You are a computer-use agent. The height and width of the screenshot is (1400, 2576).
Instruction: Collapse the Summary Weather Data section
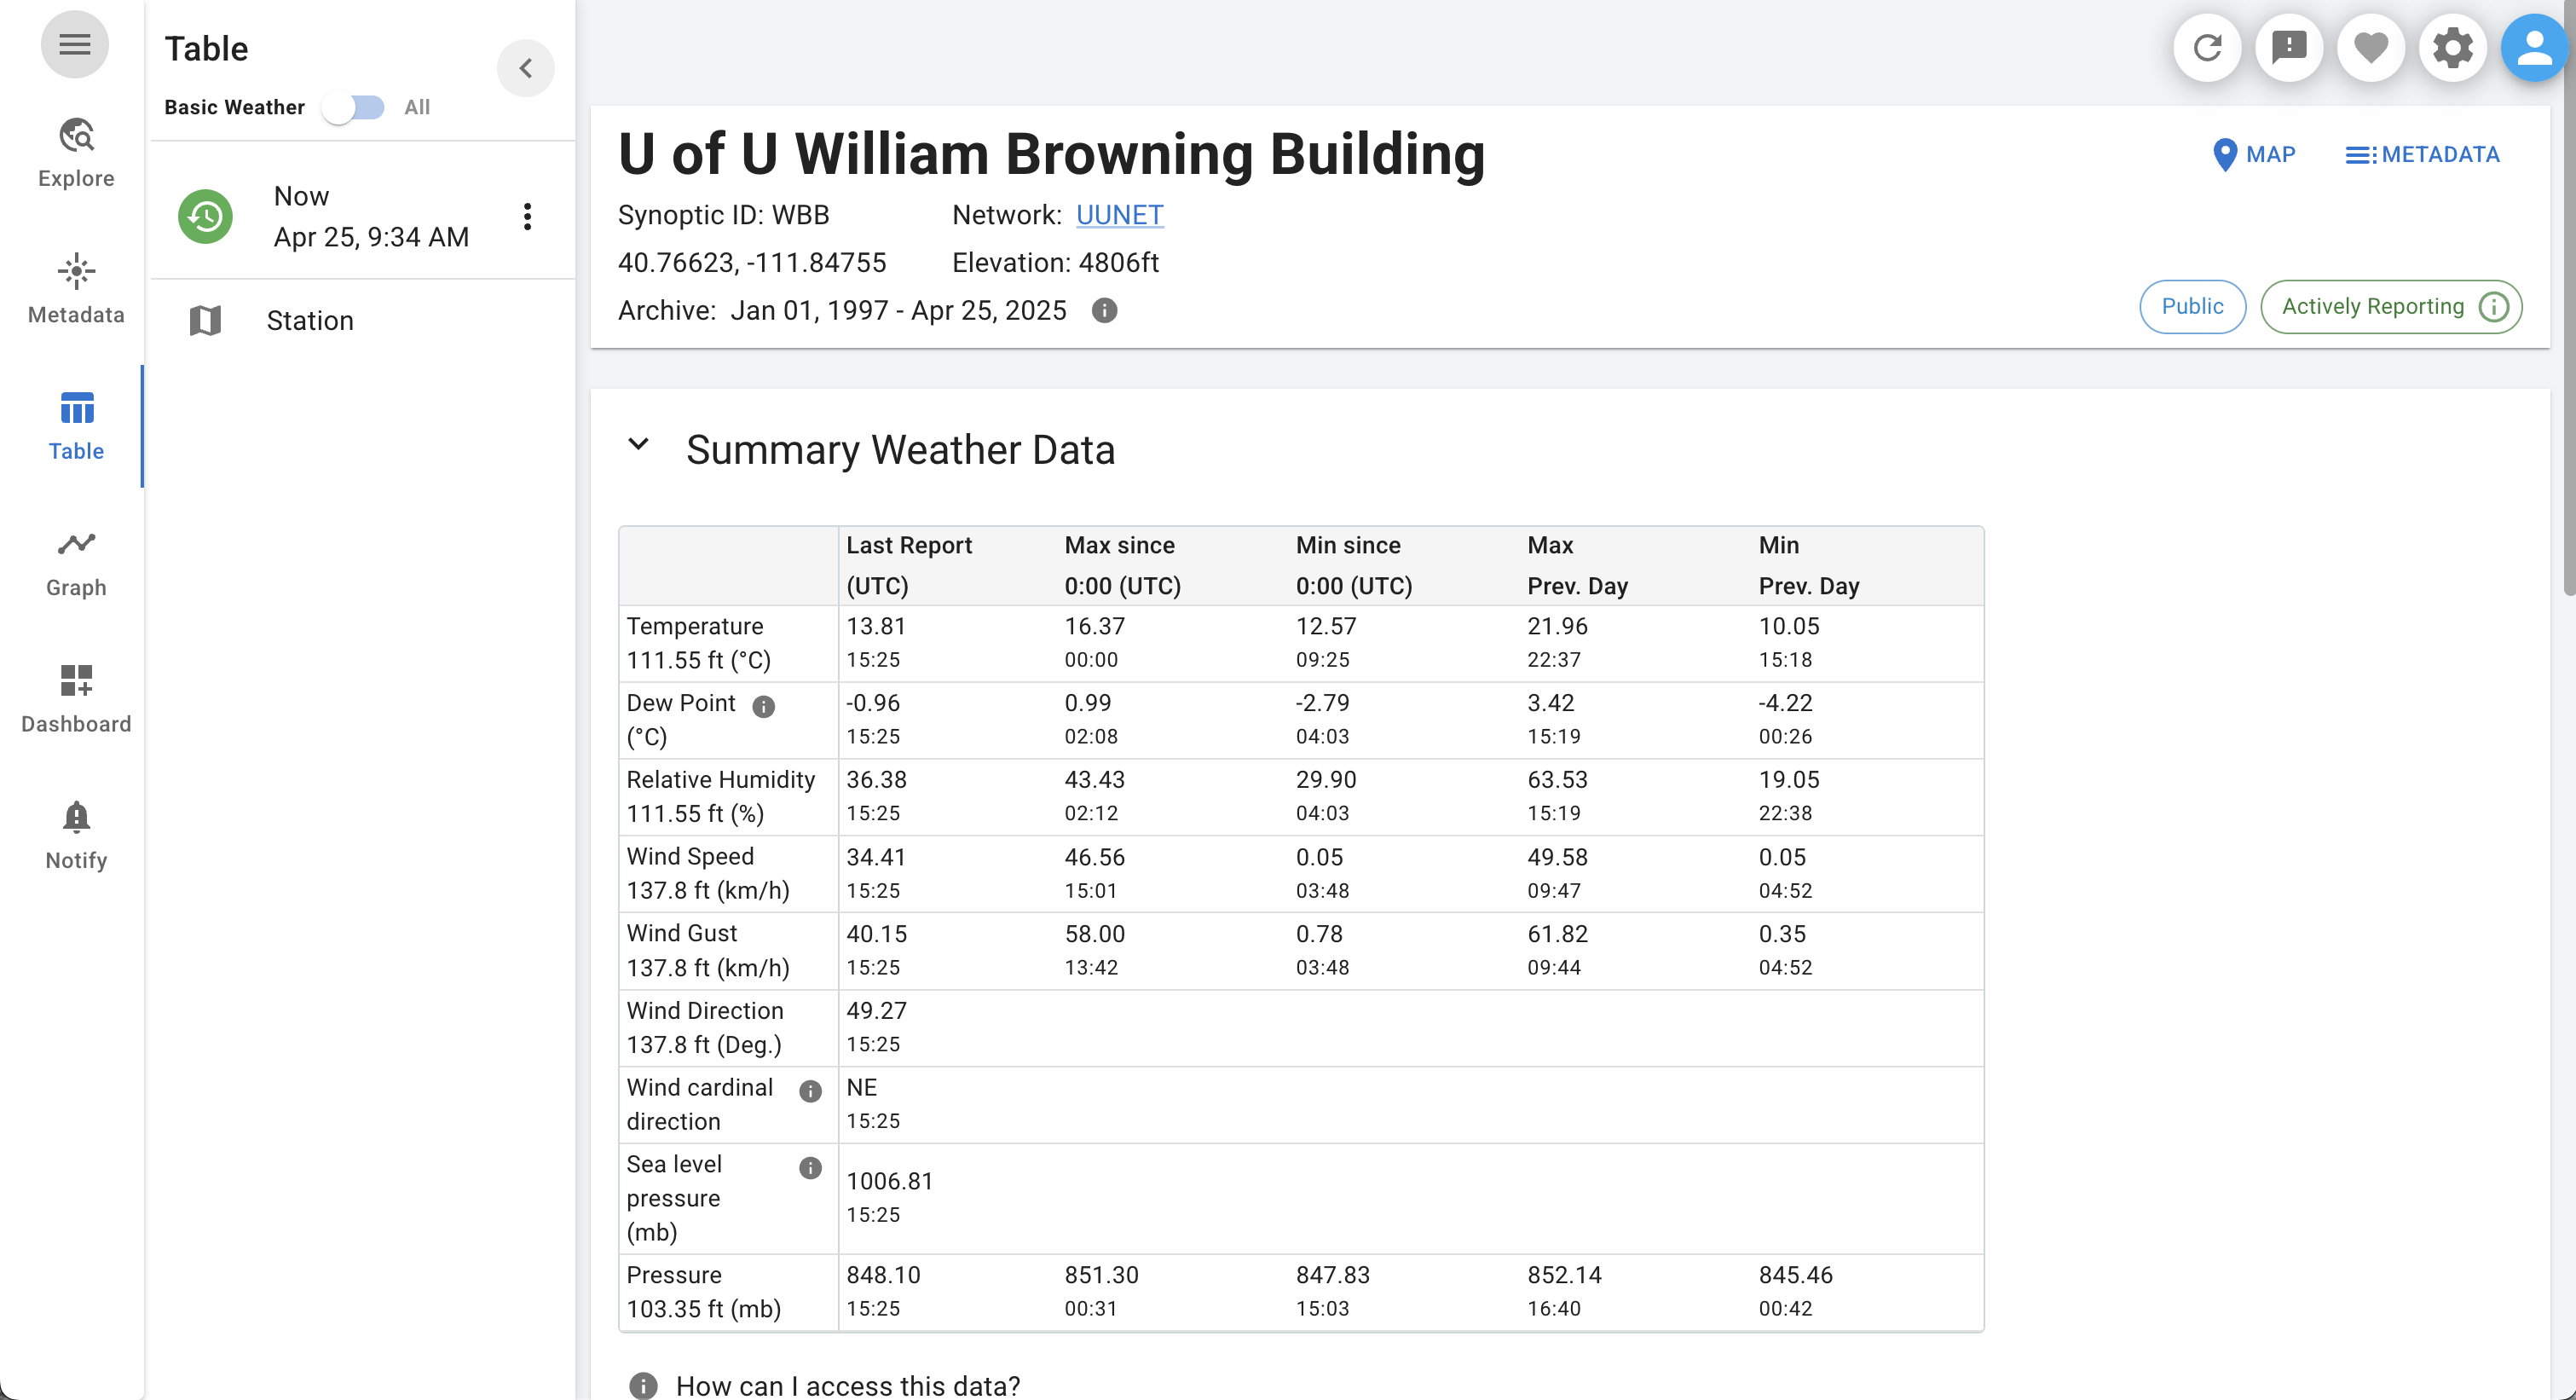point(638,445)
